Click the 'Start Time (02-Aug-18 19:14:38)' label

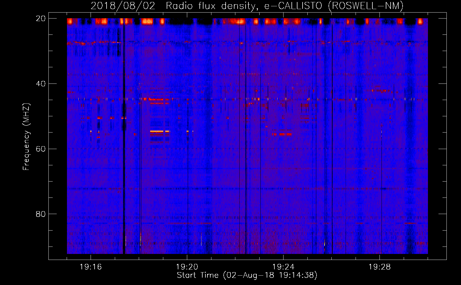pos(247,275)
